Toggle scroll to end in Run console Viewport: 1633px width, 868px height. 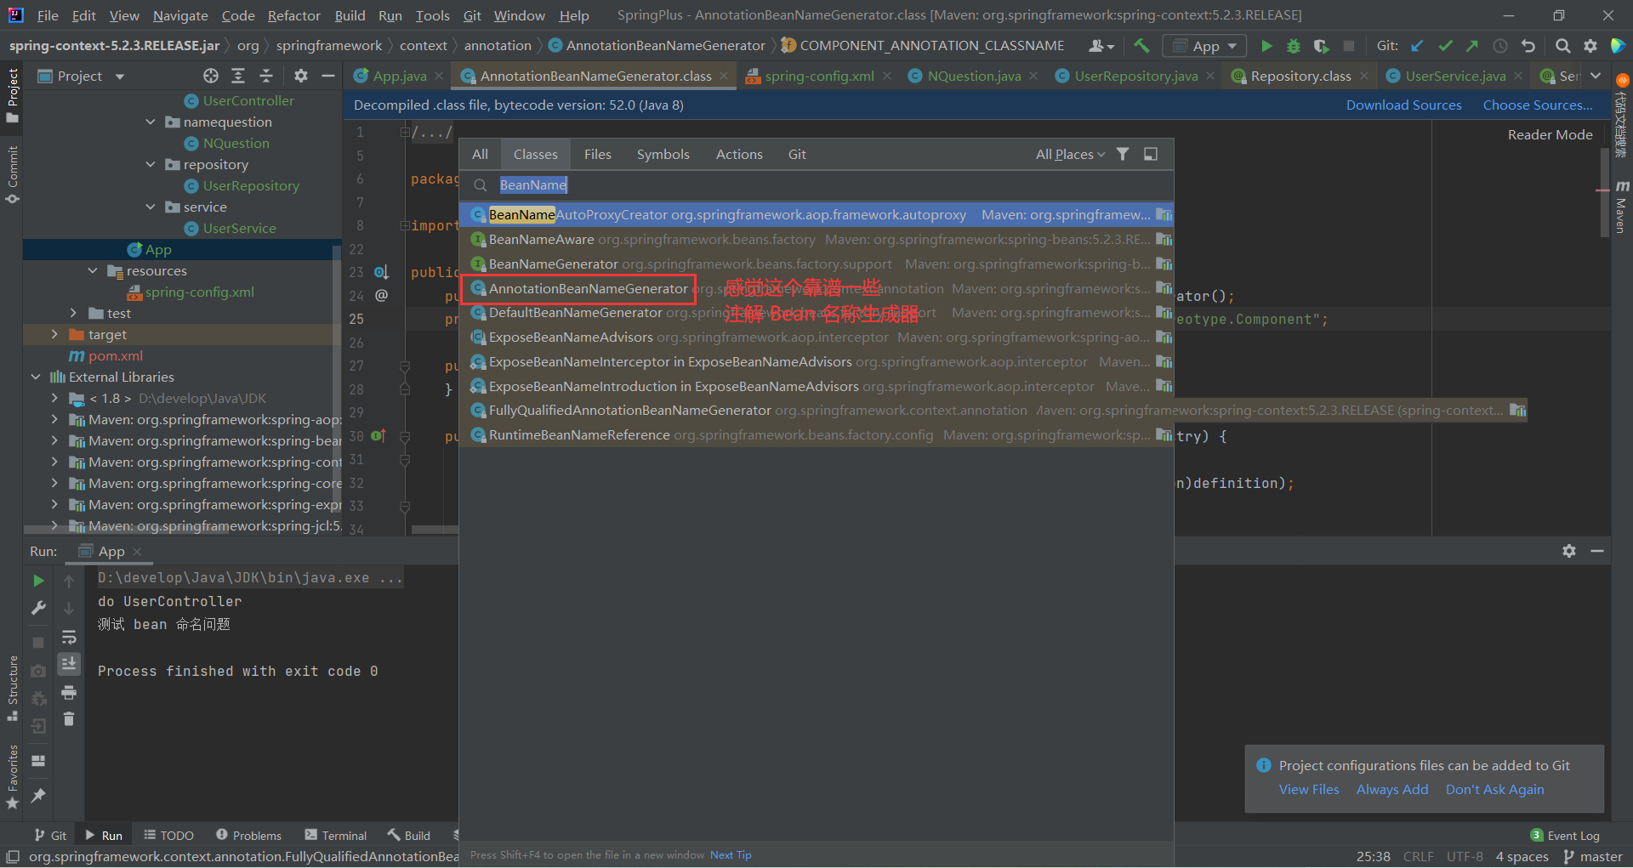click(69, 664)
